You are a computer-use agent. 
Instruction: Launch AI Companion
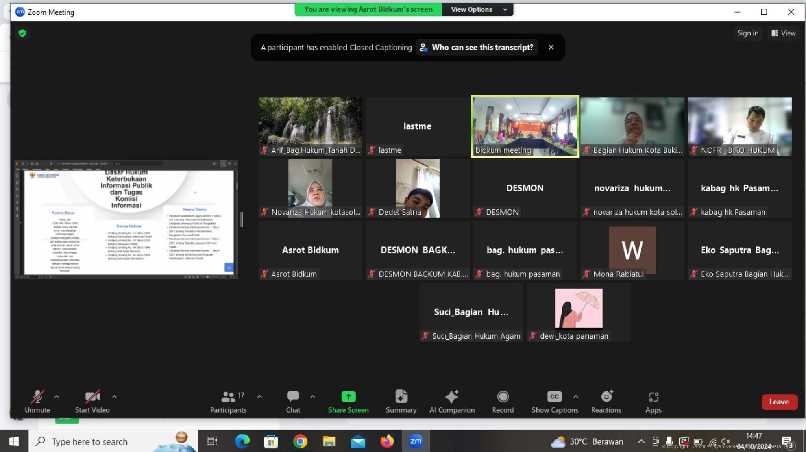[x=452, y=401]
